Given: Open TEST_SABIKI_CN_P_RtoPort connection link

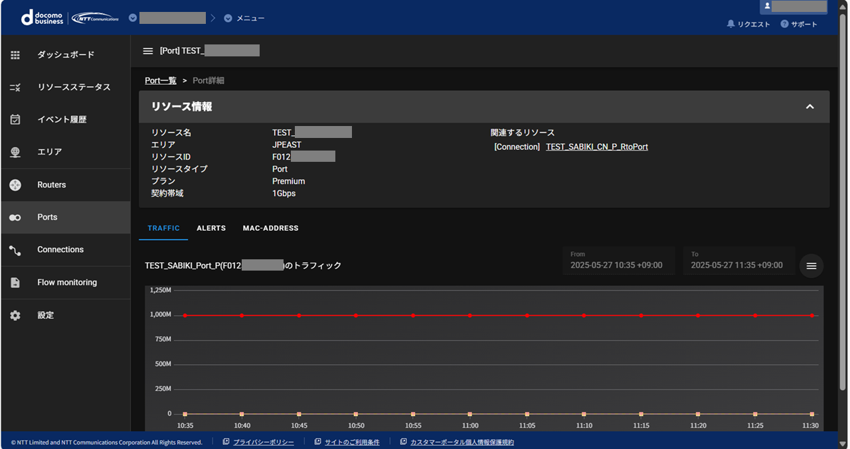Looking at the screenshot, I should click(596, 147).
